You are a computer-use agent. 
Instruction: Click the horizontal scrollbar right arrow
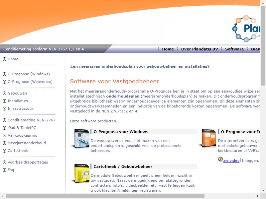(257, 196)
